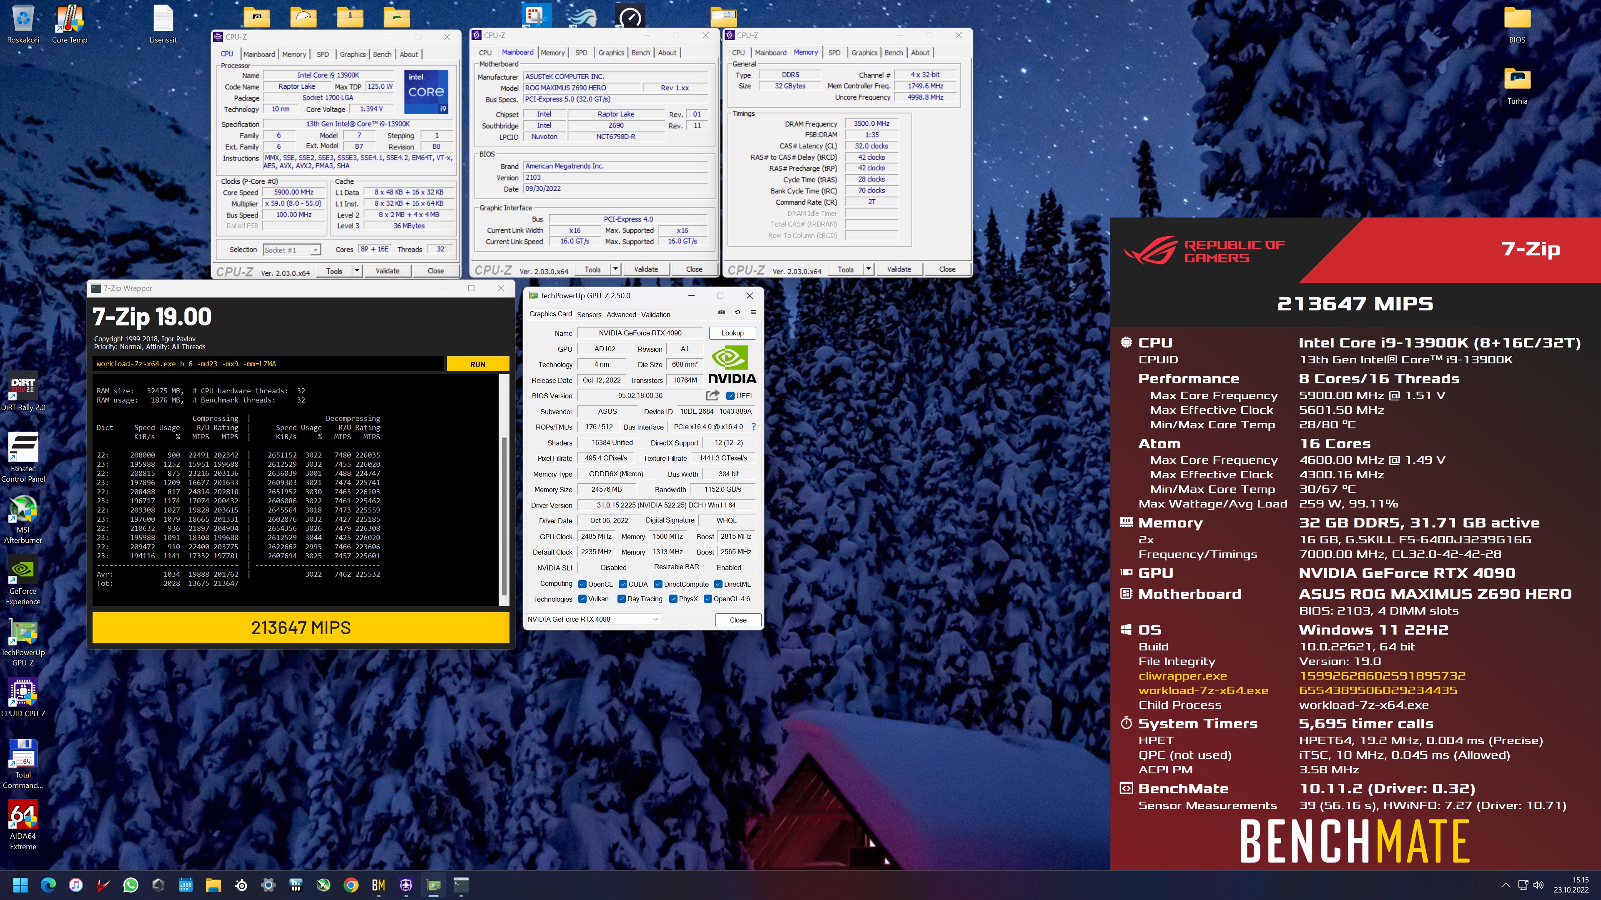The height and width of the screenshot is (900, 1601).
Task: Open the Windows Start menu
Action: tap(20, 885)
